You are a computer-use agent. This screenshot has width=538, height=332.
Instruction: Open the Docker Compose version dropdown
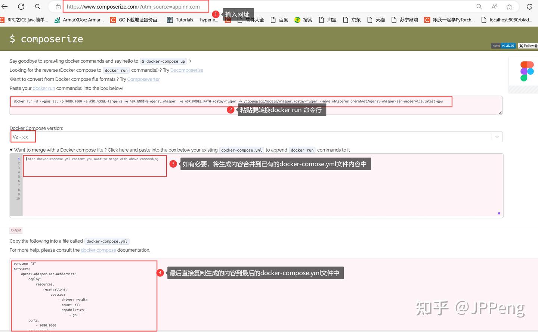click(x=256, y=136)
